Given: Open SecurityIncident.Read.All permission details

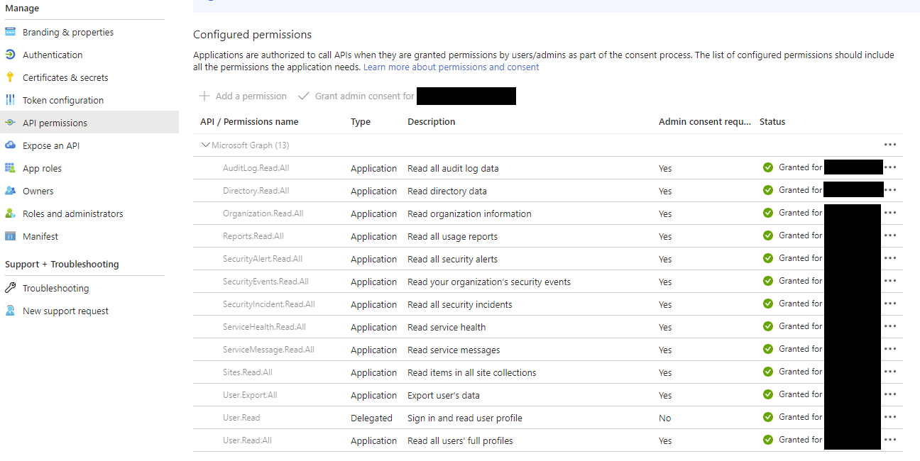Looking at the screenshot, I should tap(268, 304).
